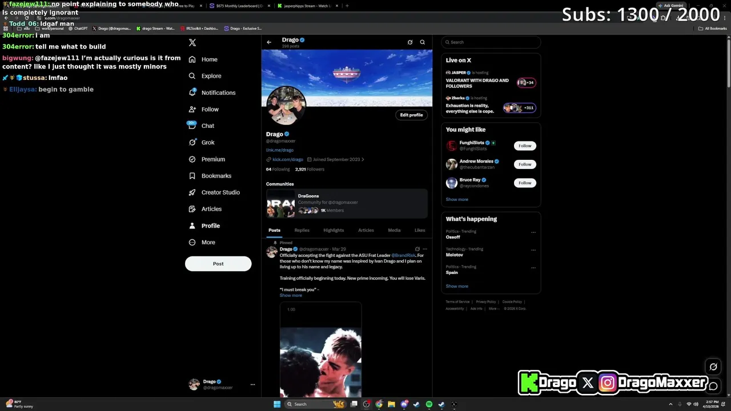The width and height of the screenshot is (731, 411).
Task: View the 2,921 Followers list
Action: (x=310, y=170)
